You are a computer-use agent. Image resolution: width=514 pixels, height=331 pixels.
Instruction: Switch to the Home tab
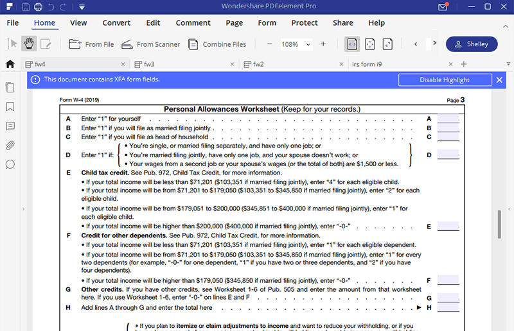44,23
